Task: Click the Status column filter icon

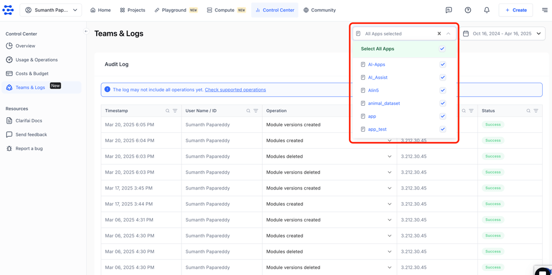Action: 535,111
